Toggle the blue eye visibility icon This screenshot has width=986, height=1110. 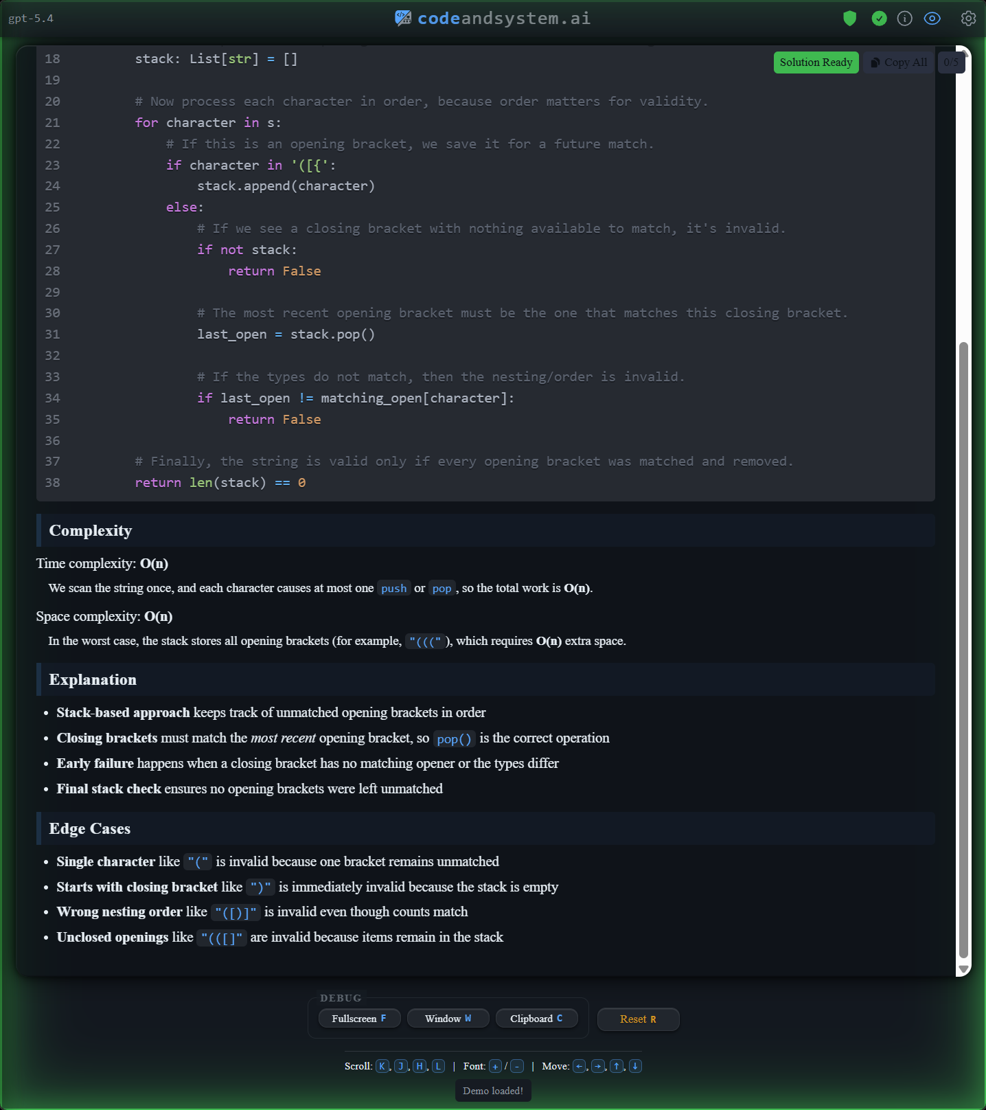[x=932, y=19]
